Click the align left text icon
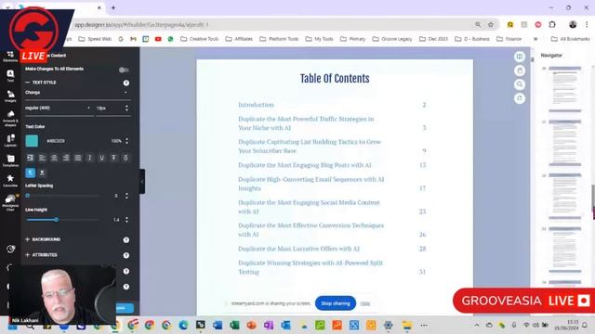The image size is (595, 334). 42,158
